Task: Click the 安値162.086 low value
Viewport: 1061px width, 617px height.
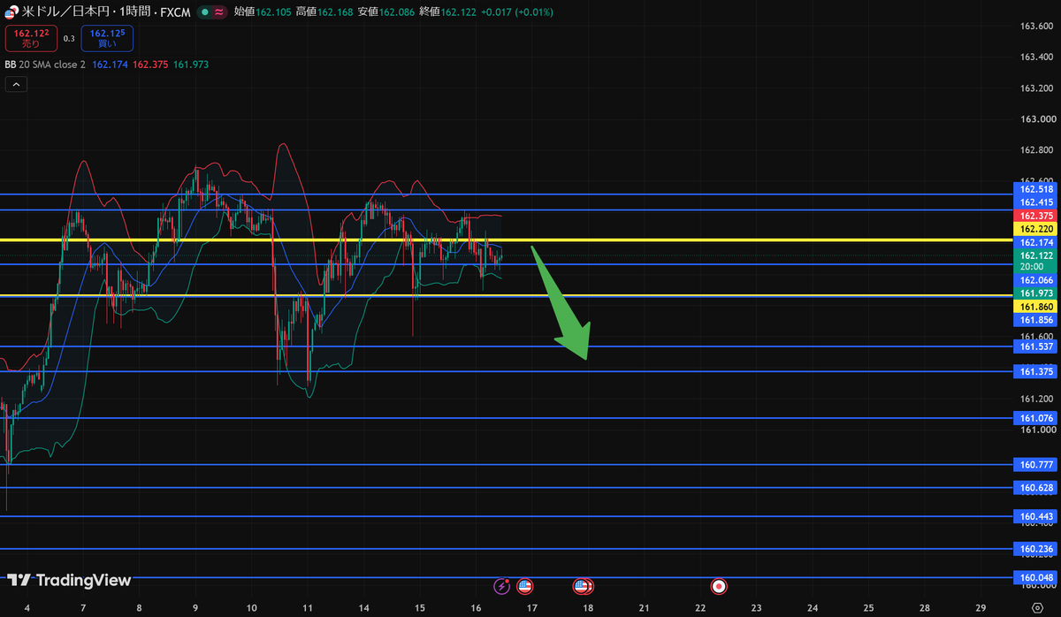Action: [x=386, y=12]
